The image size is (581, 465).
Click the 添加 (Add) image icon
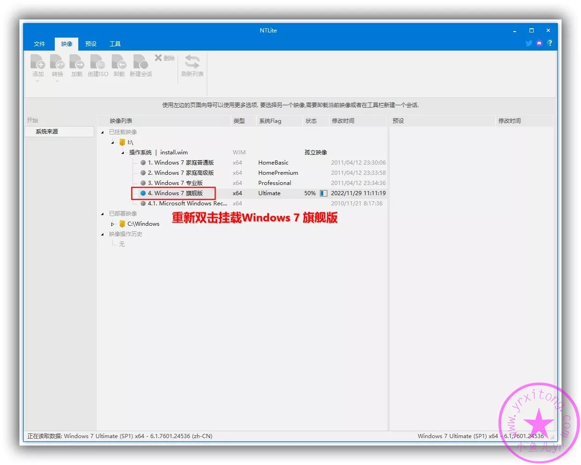click(x=38, y=62)
